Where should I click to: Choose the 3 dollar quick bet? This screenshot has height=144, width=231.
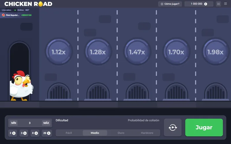(x=24, y=133)
